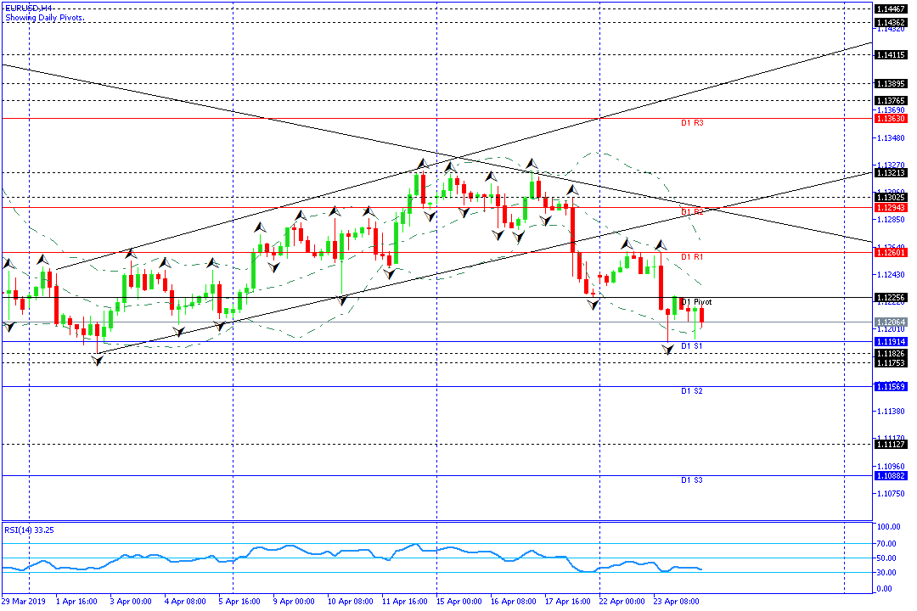
Task: Click the 1 Apr 16:00 time label
Action: click(x=76, y=601)
